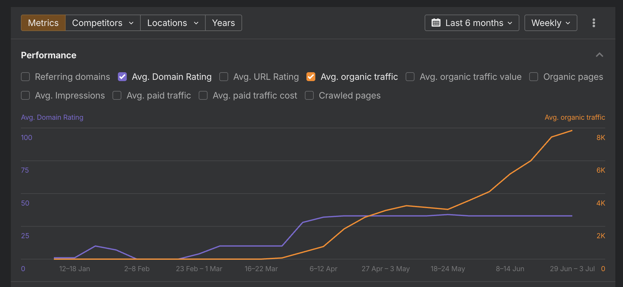The height and width of the screenshot is (287, 623).
Task: Expand the Locations dropdown
Action: coord(173,23)
